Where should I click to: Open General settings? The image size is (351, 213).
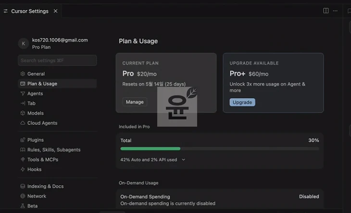(57, 74)
